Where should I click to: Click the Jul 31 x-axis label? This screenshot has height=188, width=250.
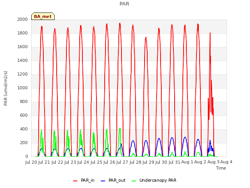click(174, 162)
